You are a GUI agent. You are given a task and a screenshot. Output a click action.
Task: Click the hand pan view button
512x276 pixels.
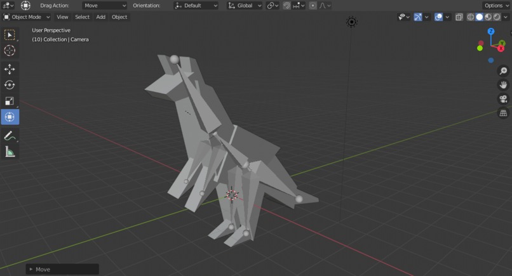[503, 85]
